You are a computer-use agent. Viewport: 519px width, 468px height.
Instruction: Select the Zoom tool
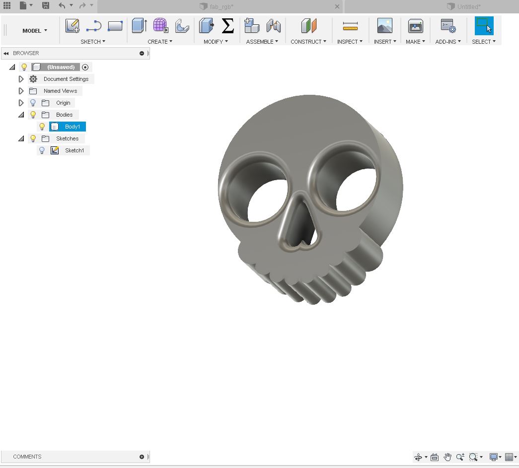[x=460, y=457]
